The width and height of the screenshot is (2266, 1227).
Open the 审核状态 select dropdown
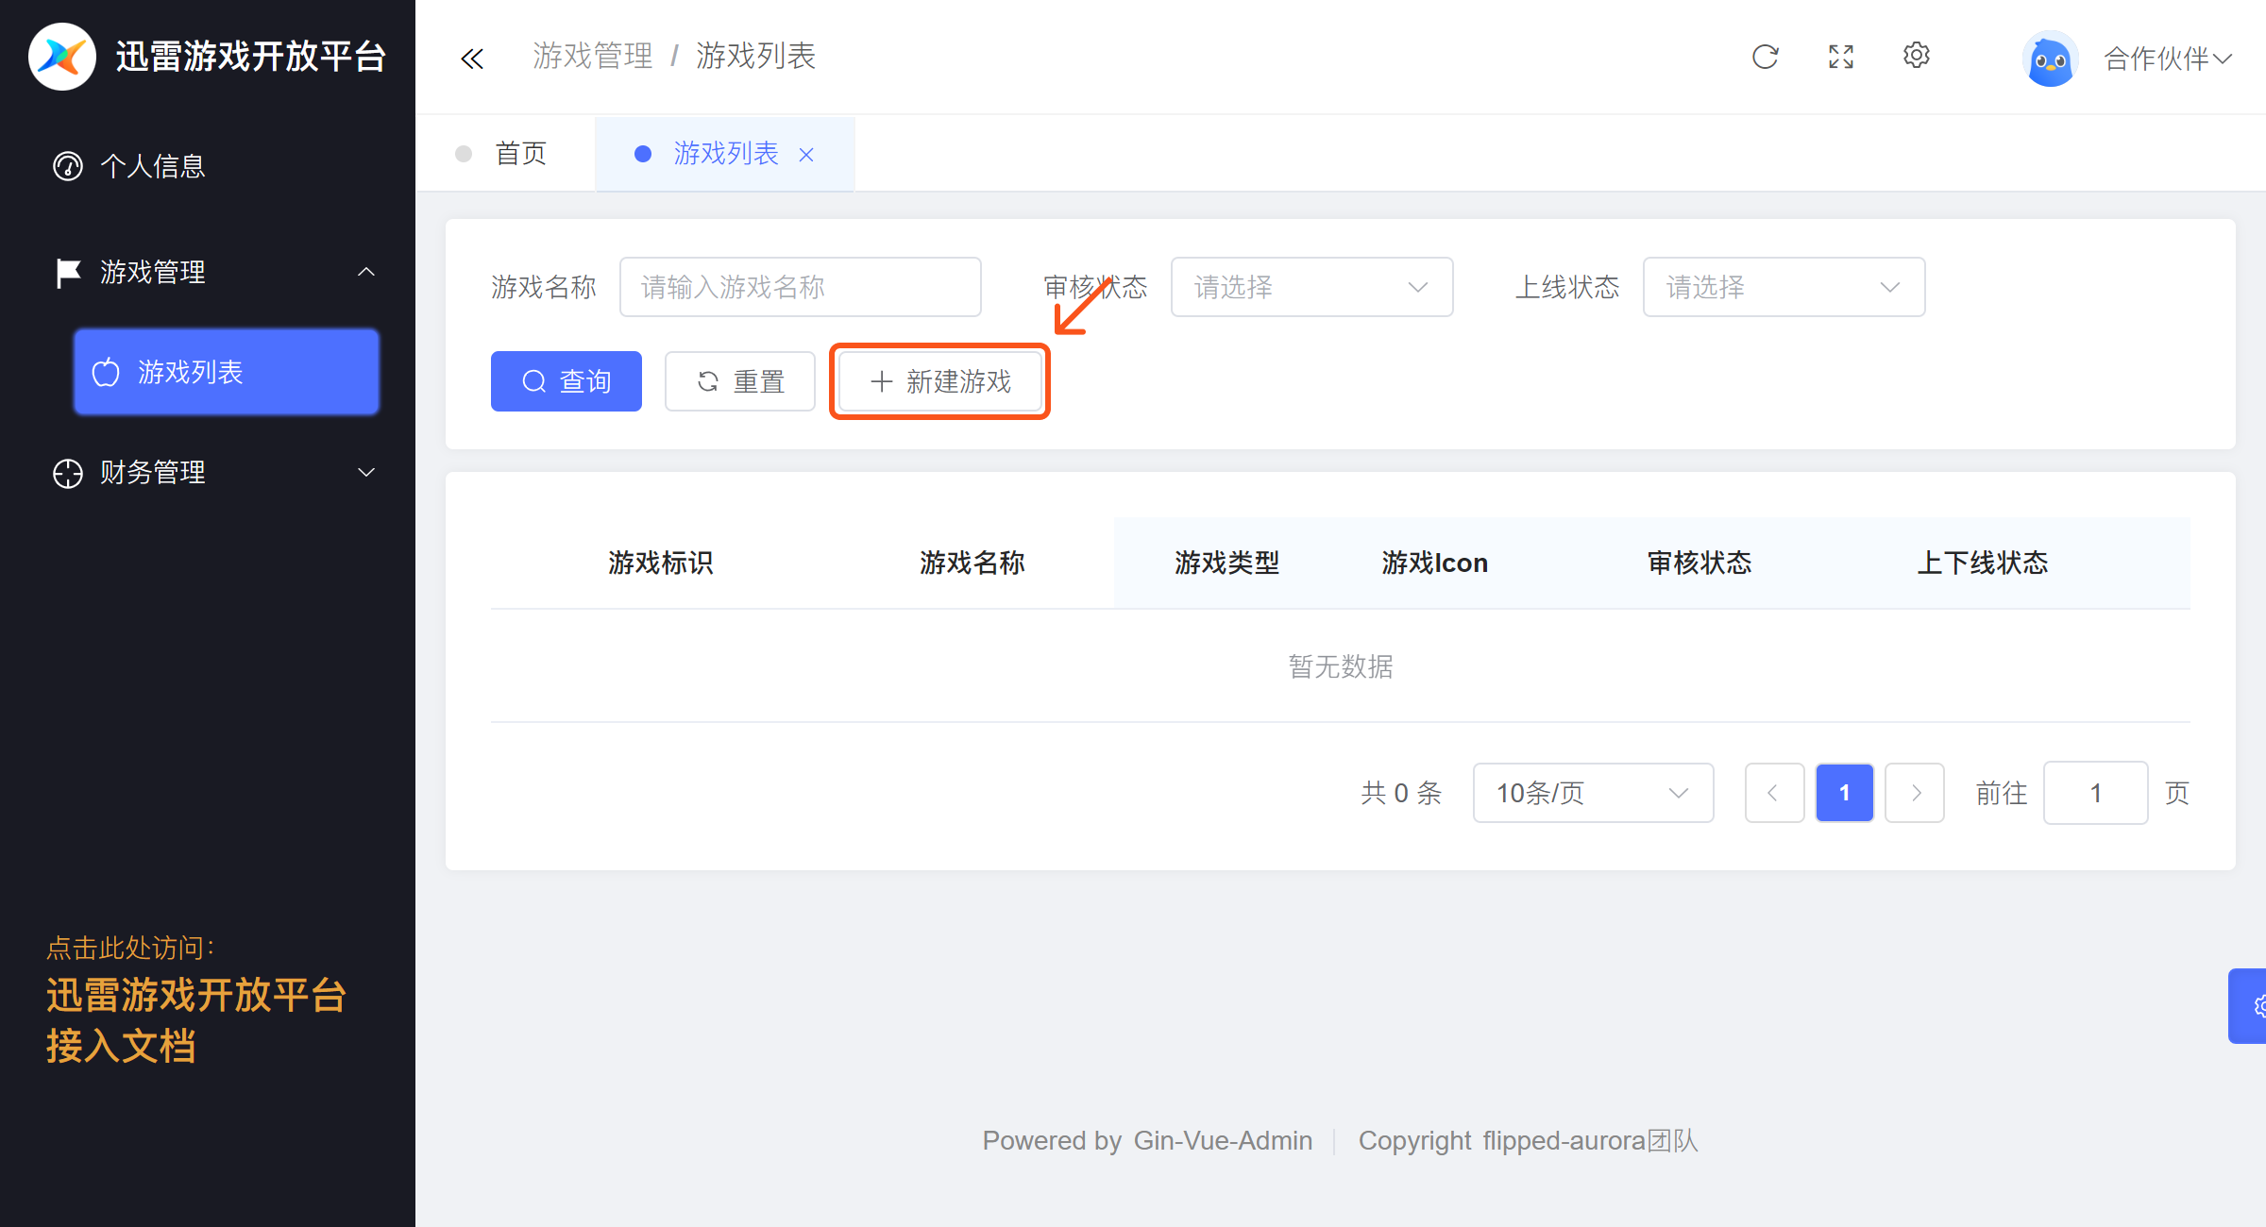1312,287
